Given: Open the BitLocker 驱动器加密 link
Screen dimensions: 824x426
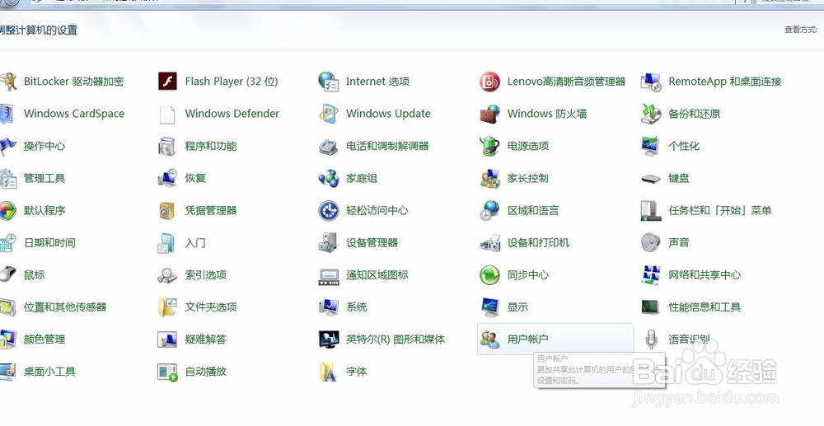Looking at the screenshot, I should pos(73,82).
